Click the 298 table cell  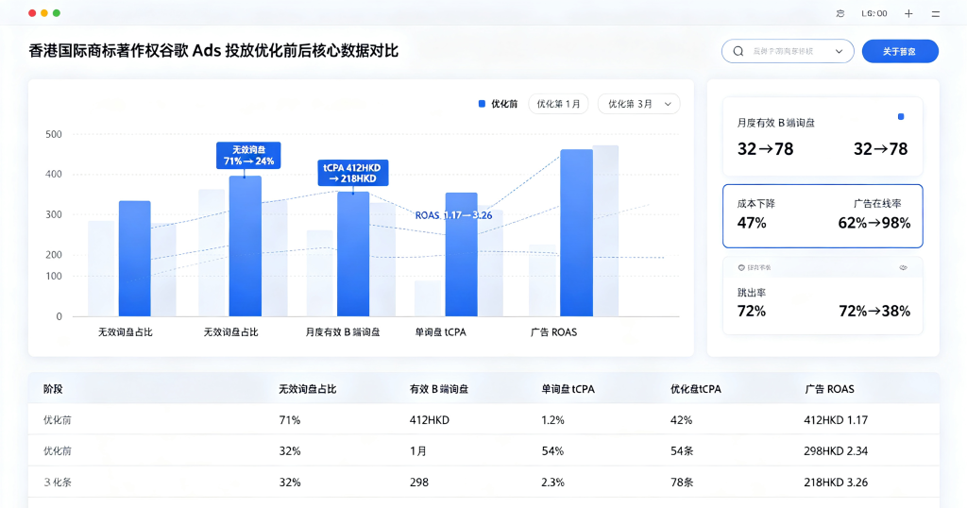[418, 483]
